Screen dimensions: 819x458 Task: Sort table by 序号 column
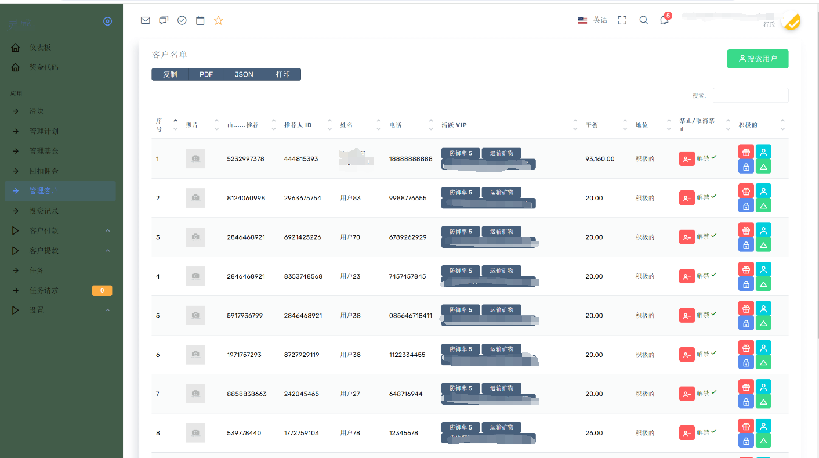[x=166, y=125]
